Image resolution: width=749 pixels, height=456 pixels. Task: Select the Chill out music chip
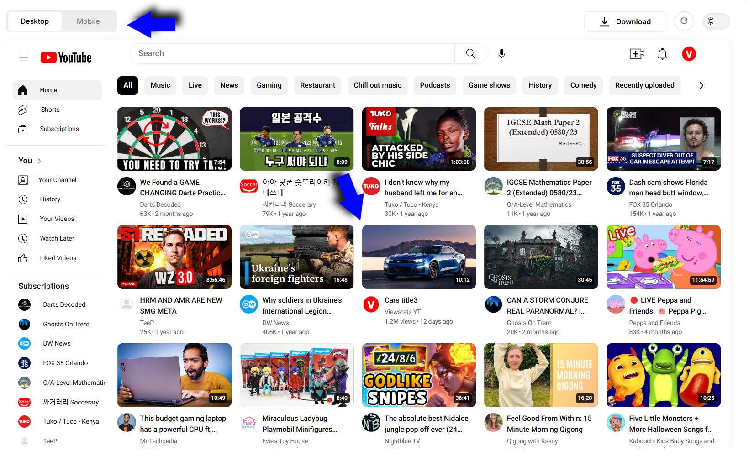(x=378, y=85)
